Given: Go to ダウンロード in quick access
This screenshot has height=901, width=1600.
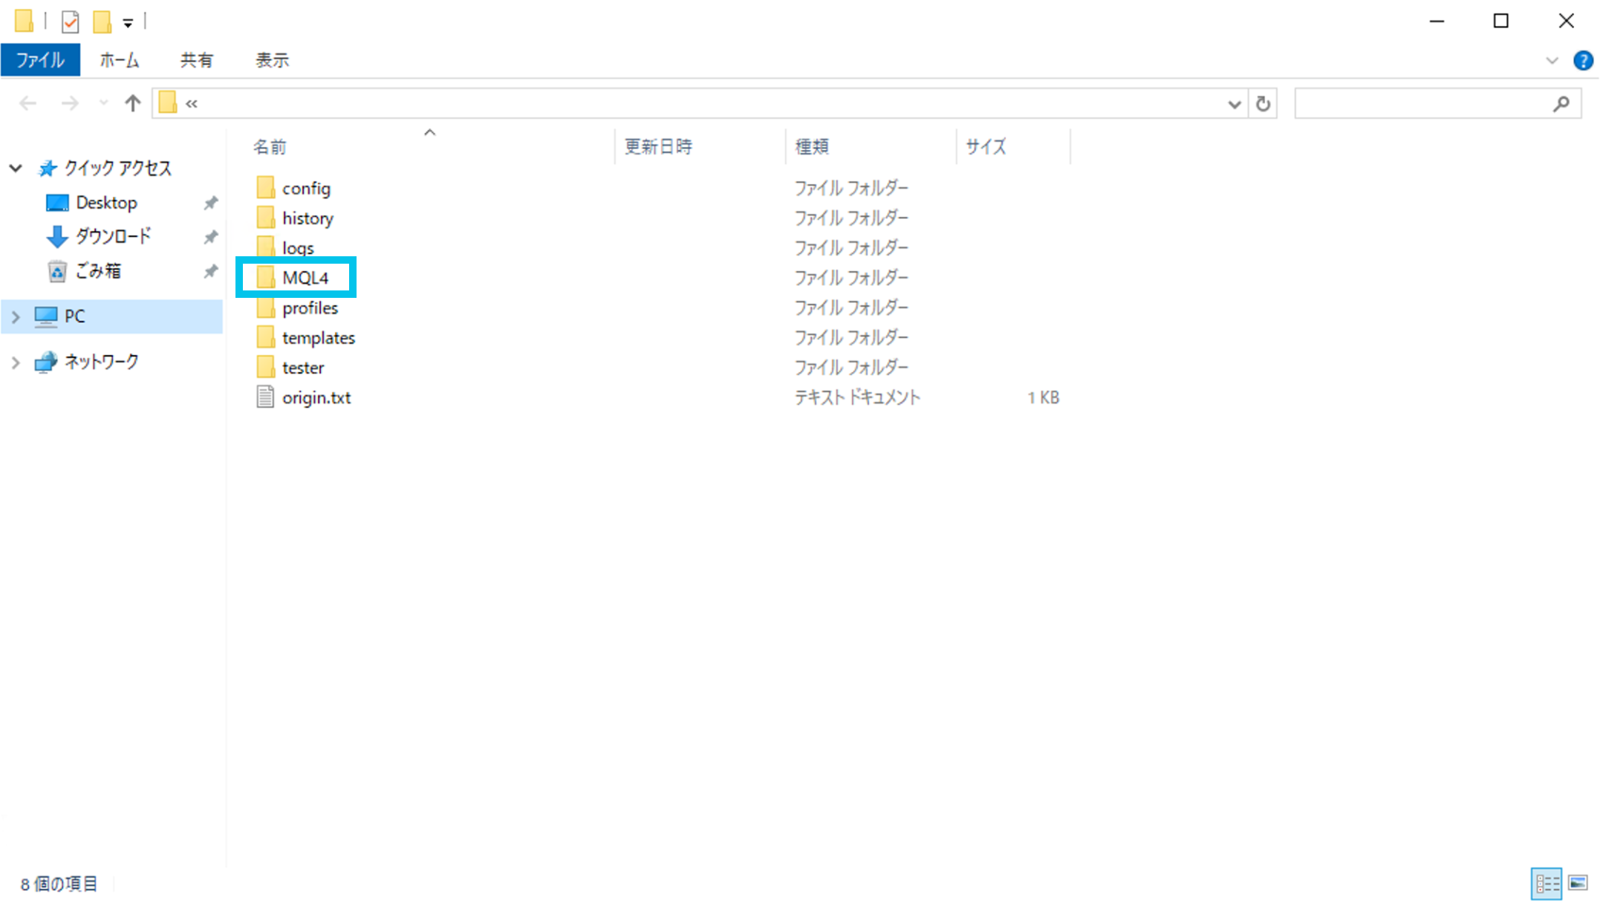Looking at the screenshot, I should pyautogui.click(x=113, y=236).
